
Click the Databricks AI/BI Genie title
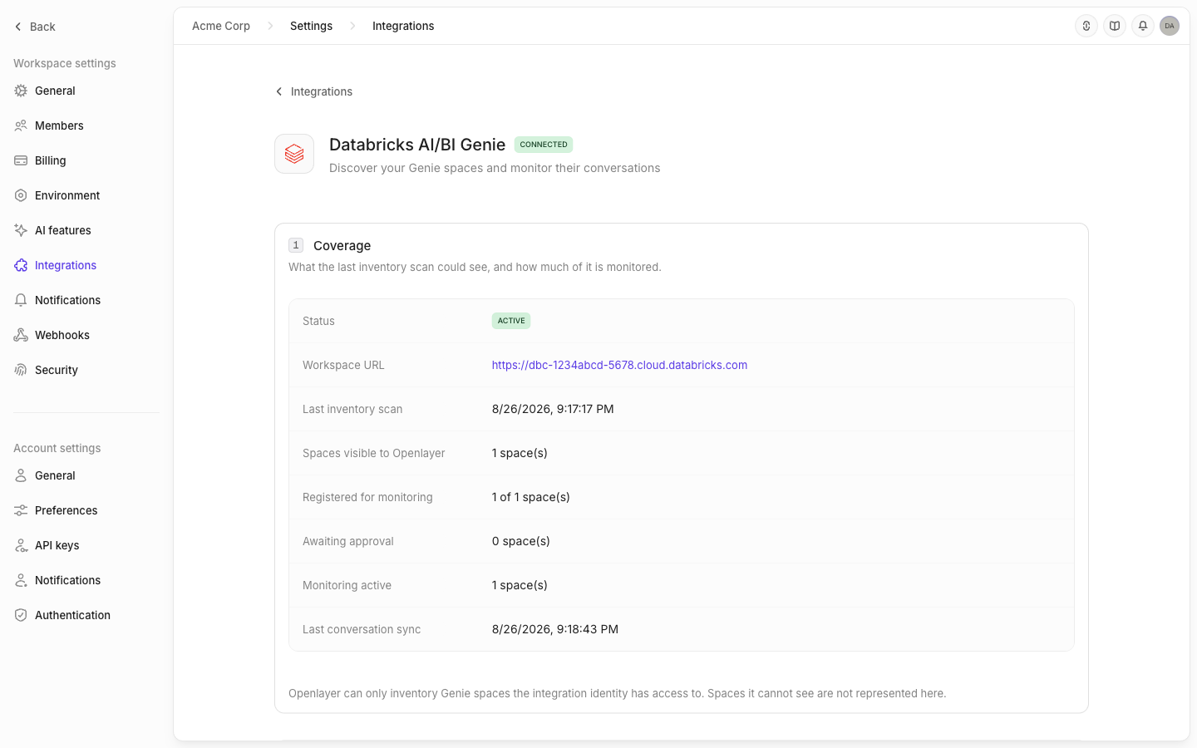pyautogui.click(x=417, y=145)
